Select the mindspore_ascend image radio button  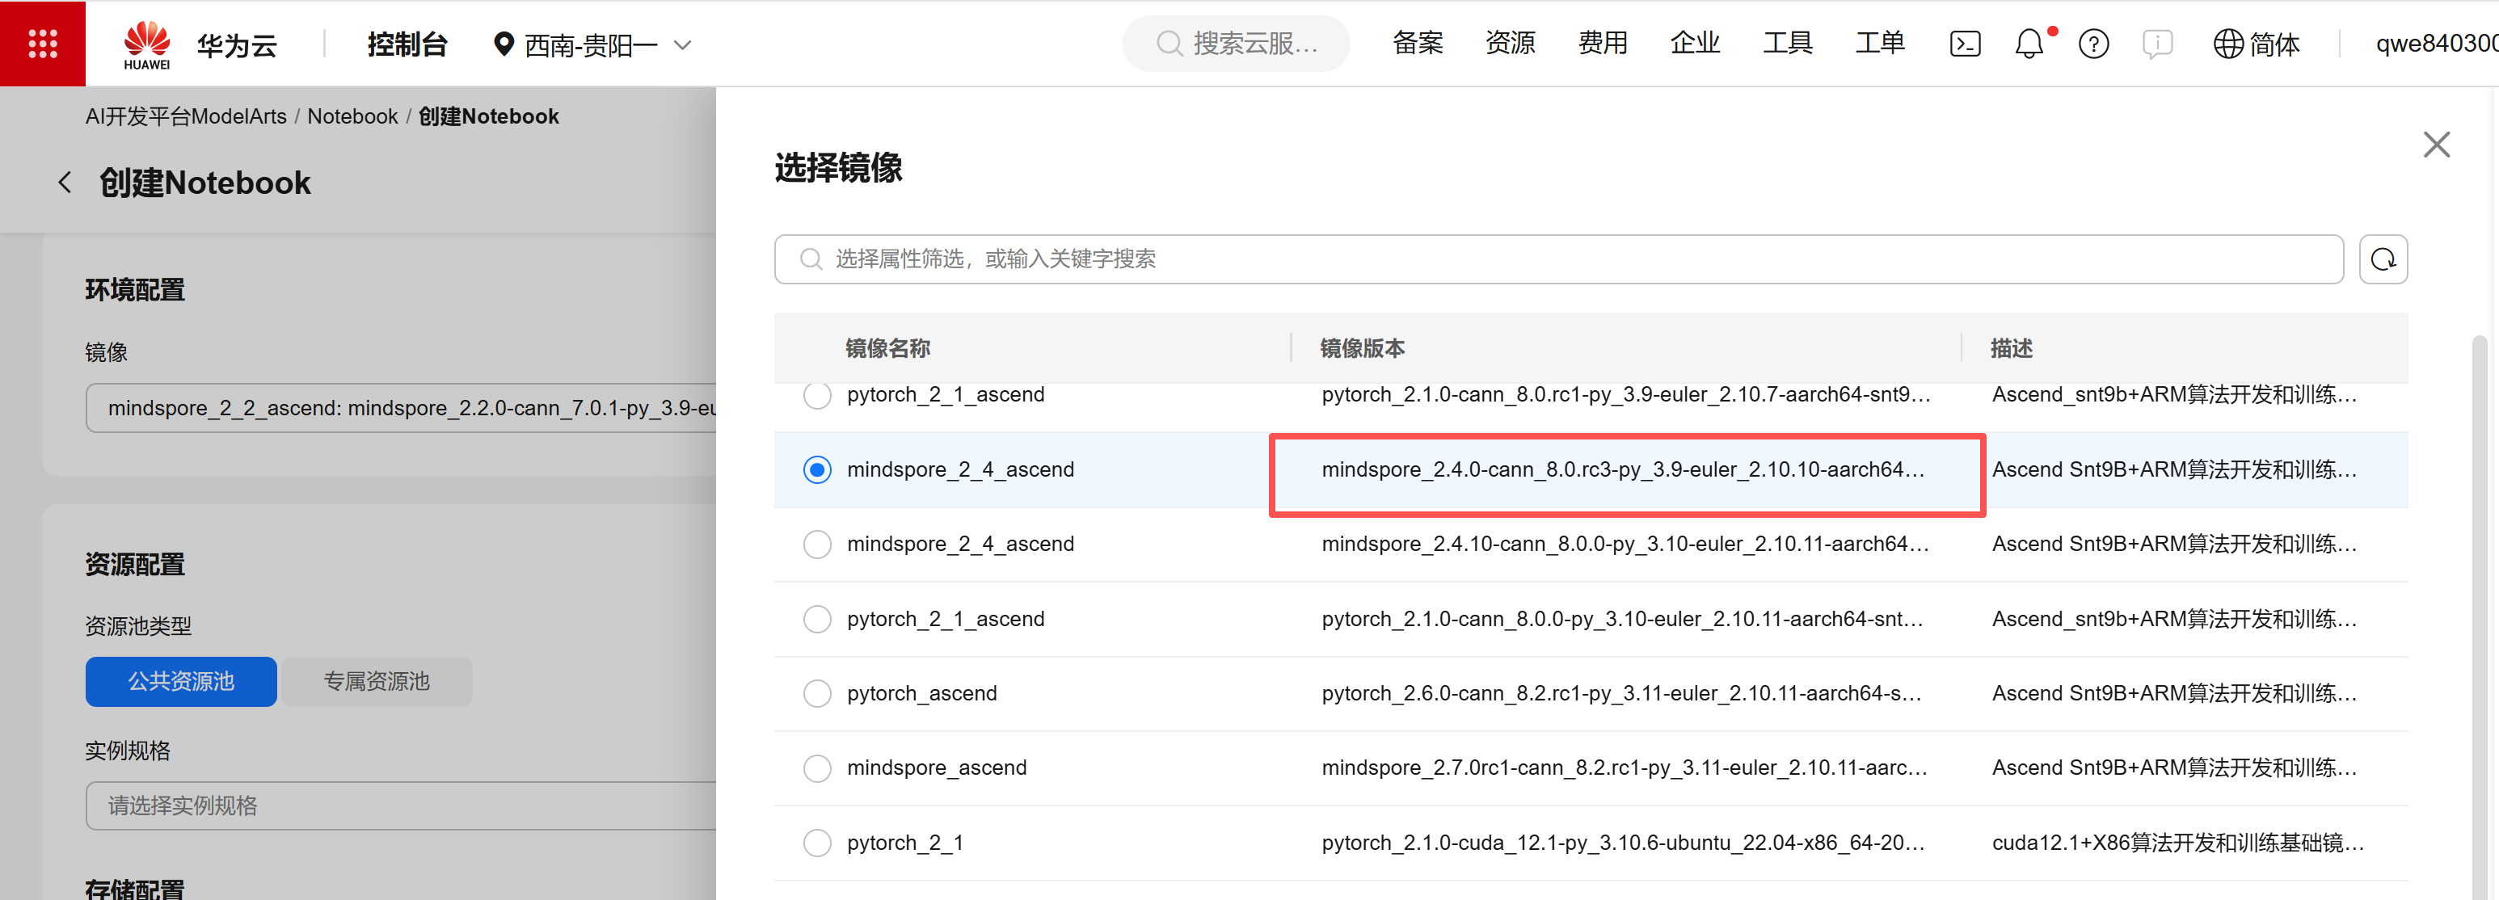click(x=817, y=768)
